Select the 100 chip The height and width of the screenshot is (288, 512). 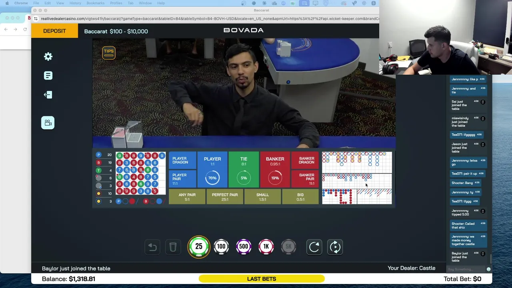click(x=221, y=246)
